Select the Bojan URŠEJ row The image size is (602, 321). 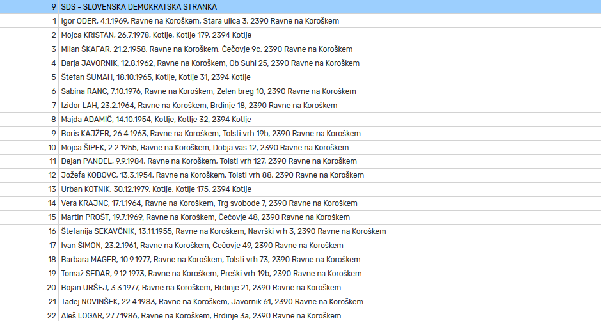(301, 288)
